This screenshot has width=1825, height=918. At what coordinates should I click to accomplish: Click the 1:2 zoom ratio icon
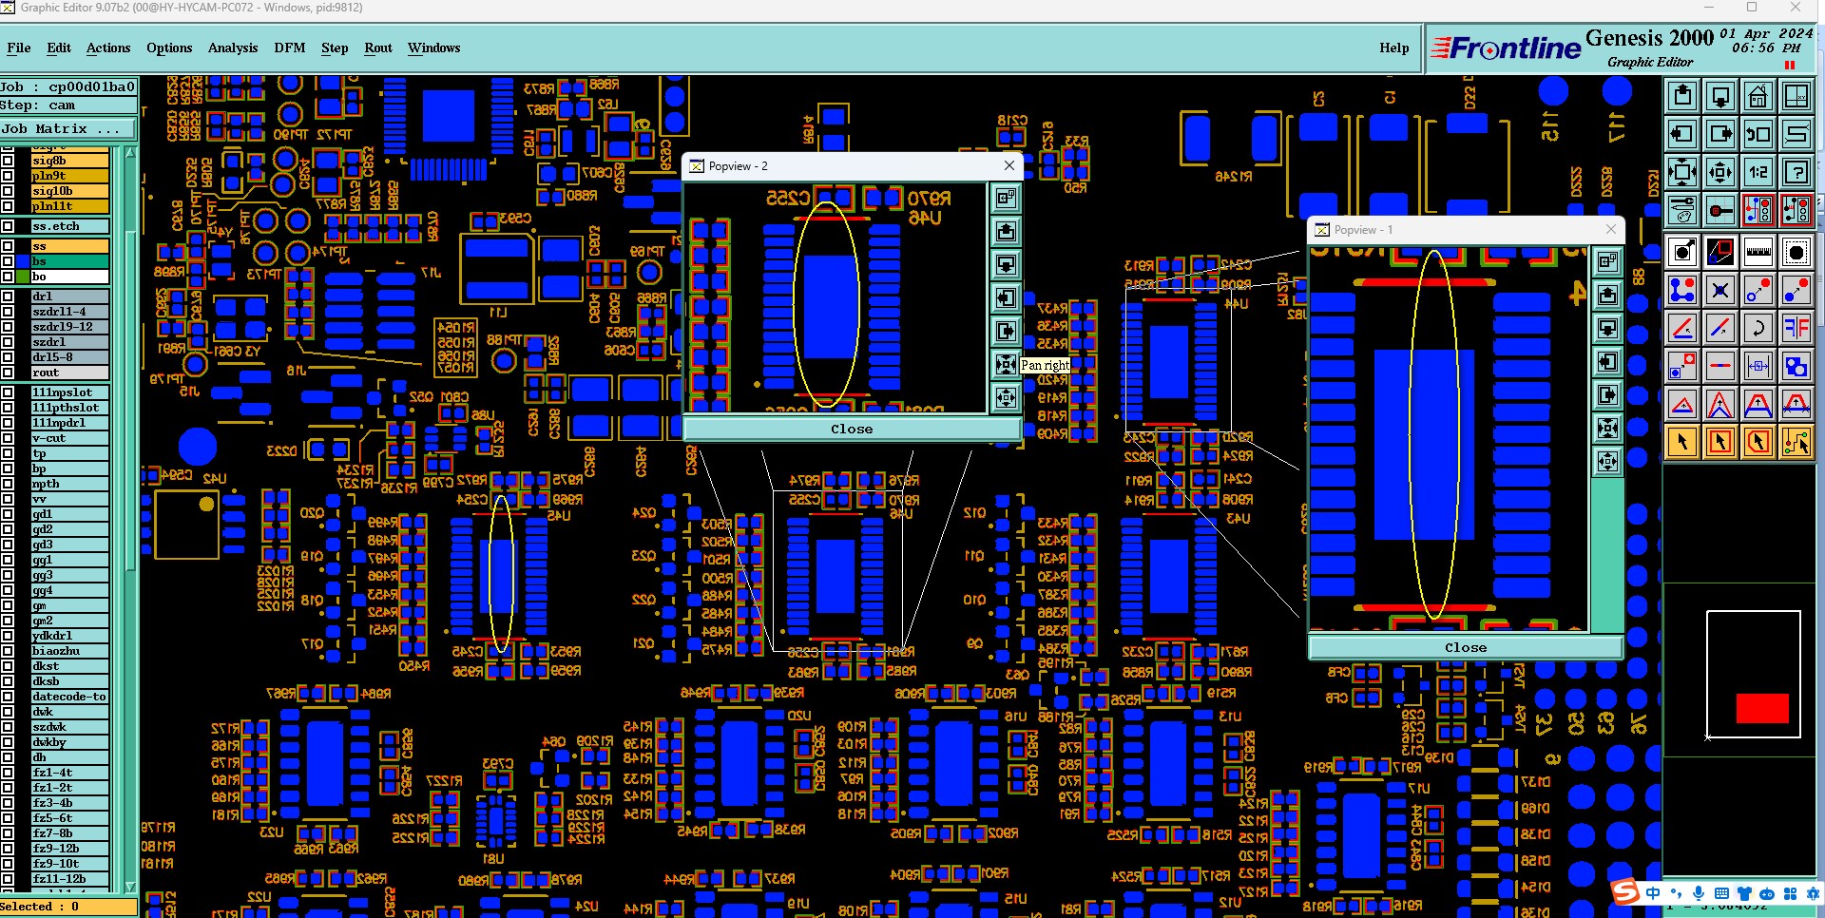click(x=1758, y=172)
